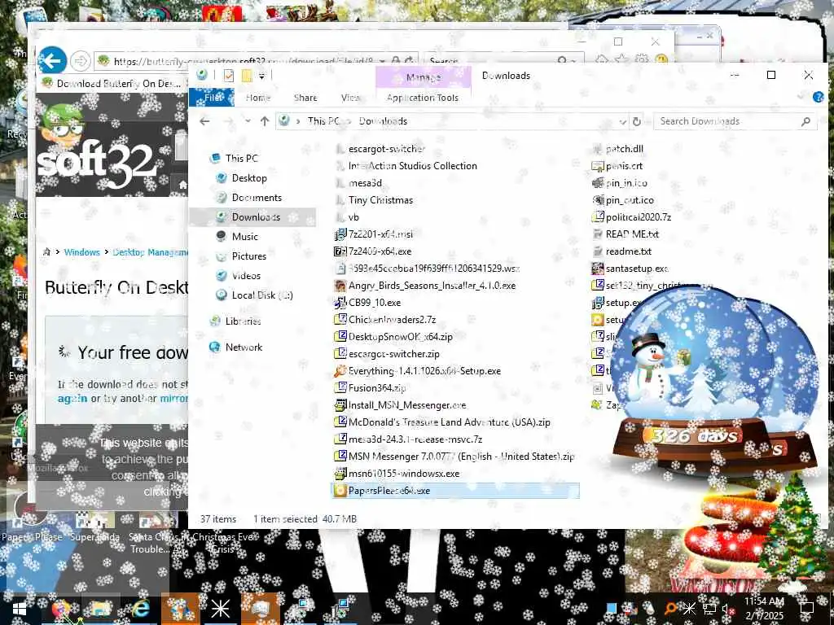Select Documents in navigation pane
Screen dimensions: 834x625
pyautogui.click(x=249, y=198)
